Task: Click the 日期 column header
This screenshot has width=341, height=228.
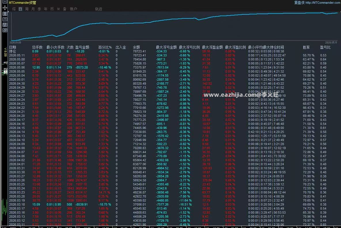Action: pyautogui.click(x=13, y=47)
